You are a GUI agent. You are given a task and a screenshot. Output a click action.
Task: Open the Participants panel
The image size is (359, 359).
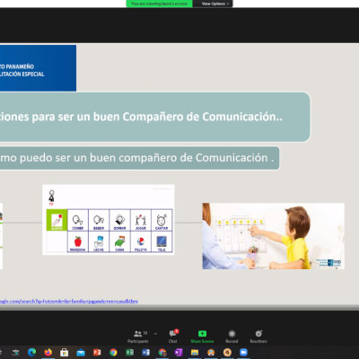pyautogui.click(x=138, y=337)
